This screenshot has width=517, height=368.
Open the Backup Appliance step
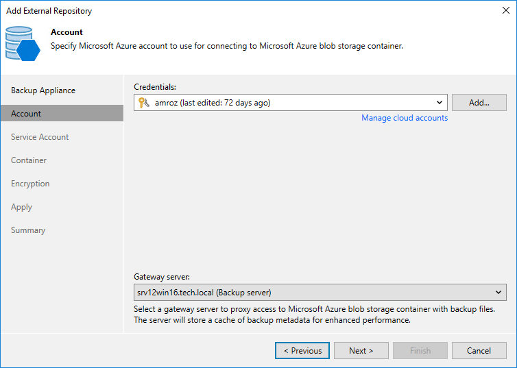pos(43,90)
